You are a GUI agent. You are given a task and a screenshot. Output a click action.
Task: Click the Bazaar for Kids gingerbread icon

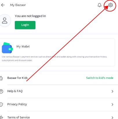pos(1,78)
